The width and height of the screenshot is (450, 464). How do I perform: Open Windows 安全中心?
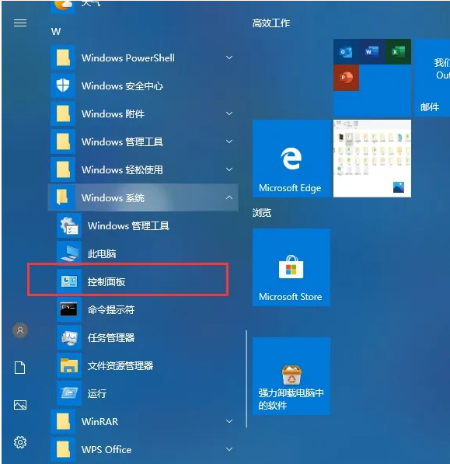tap(144, 85)
